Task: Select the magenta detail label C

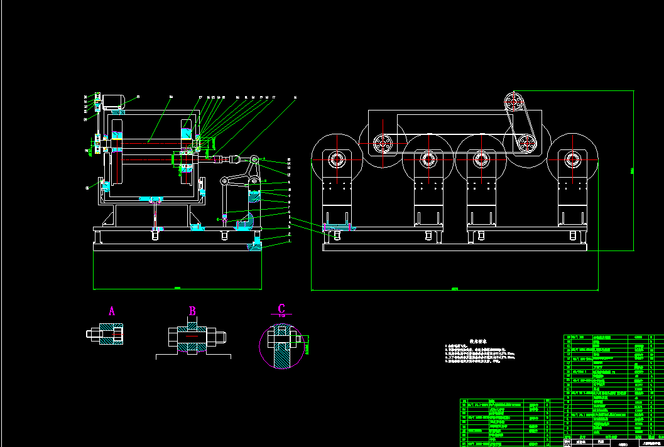Action: (281, 308)
